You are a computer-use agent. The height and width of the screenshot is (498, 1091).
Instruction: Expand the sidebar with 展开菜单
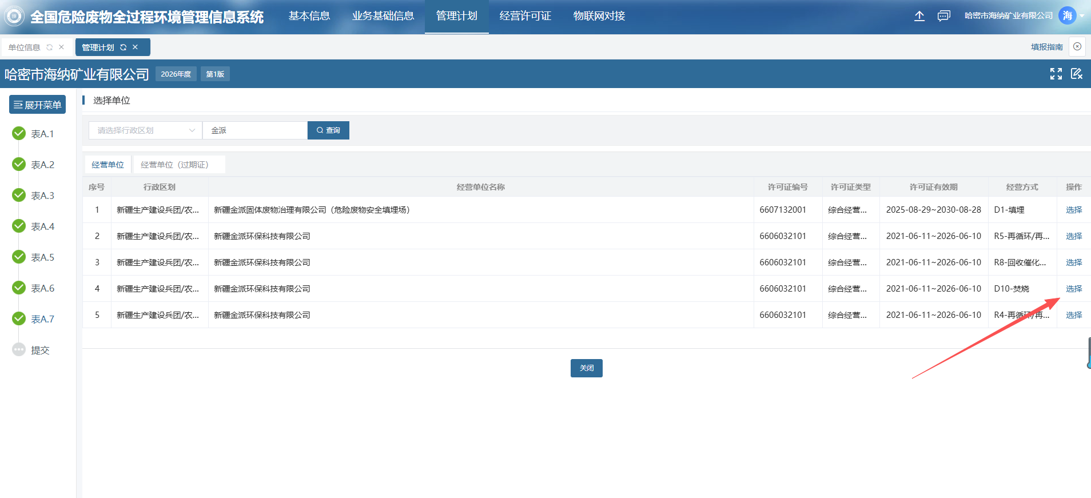coord(38,105)
